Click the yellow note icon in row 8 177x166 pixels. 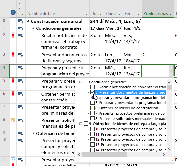coord(13,120)
